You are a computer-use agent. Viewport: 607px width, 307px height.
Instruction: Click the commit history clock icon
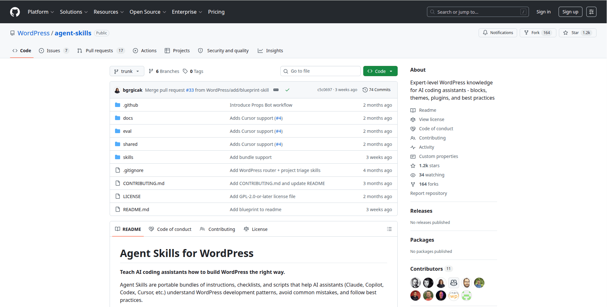(x=365, y=89)
